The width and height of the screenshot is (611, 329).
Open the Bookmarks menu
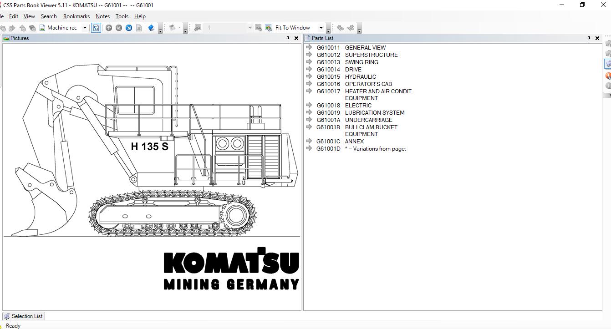click(76, 16)
